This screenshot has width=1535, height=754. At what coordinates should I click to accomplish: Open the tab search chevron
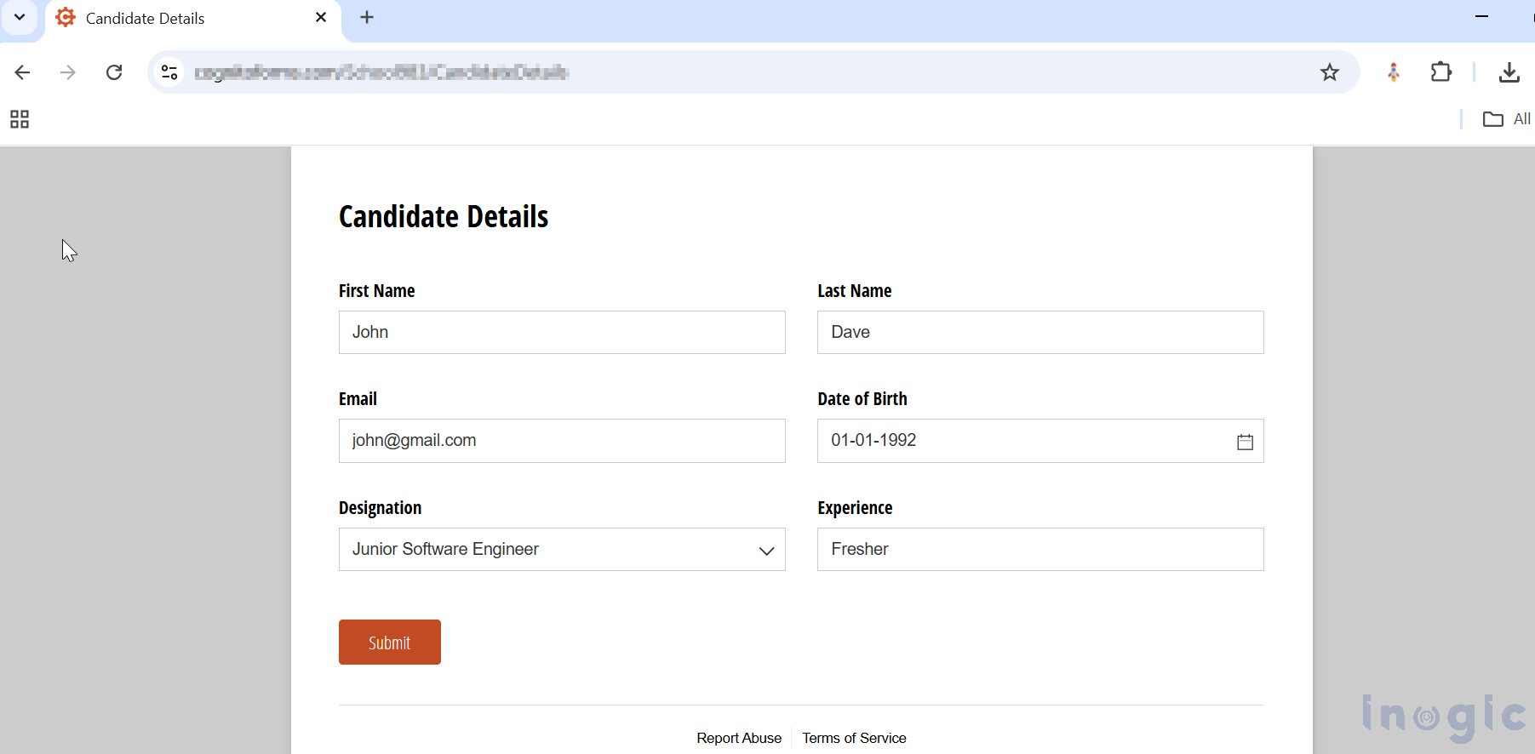[20, 17]
